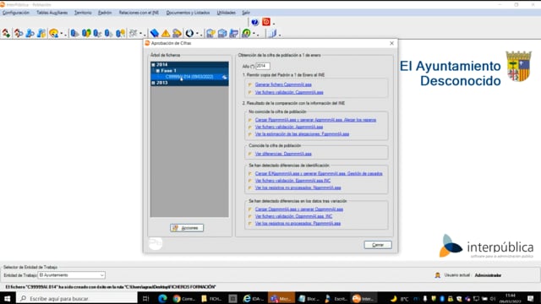The height and width of the screenshot is (304, 541).
Task: Open the dropdown arrow beside the black circular icon
Action: 197,34
